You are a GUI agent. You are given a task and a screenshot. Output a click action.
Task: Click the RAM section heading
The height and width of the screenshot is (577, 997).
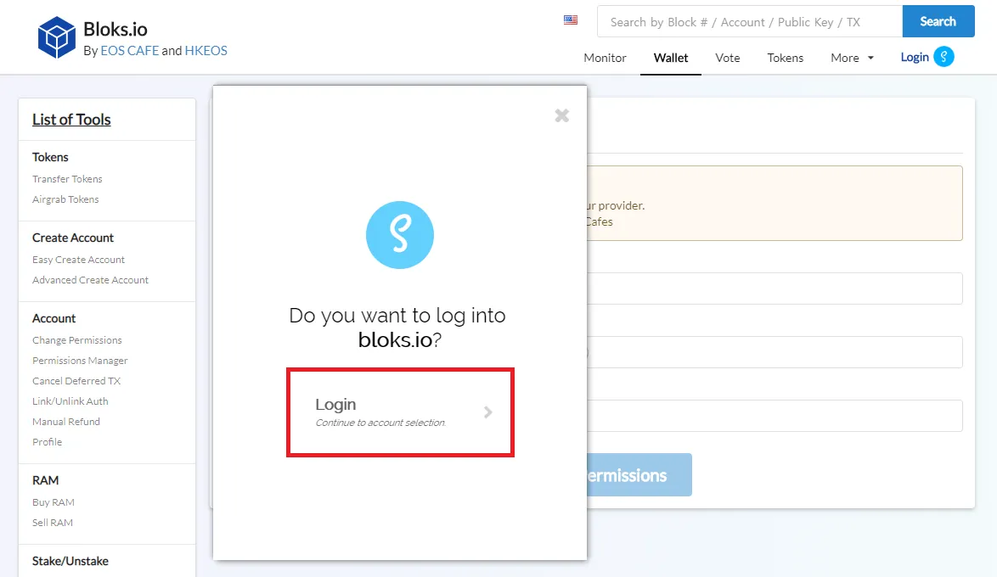click(x=45, y=480)
